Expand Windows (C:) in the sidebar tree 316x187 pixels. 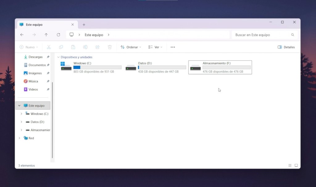pyautogui.click(x=21, y=114)
